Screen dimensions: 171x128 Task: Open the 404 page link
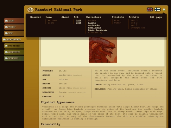[x=156, y=17]
